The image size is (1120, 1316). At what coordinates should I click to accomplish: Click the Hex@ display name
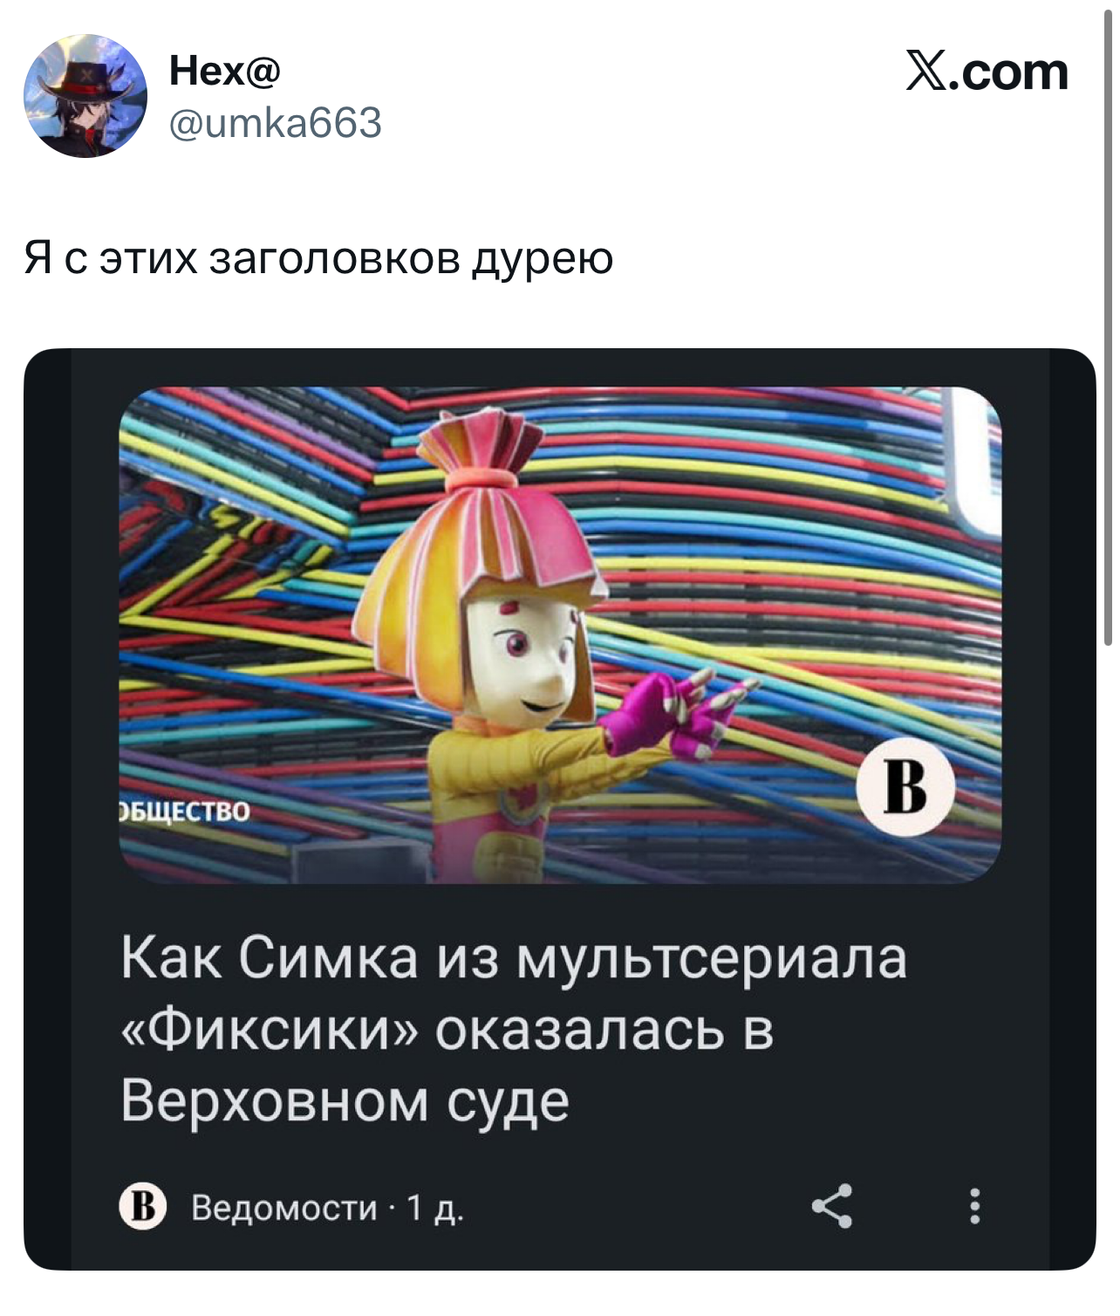(x=225, y=70)
